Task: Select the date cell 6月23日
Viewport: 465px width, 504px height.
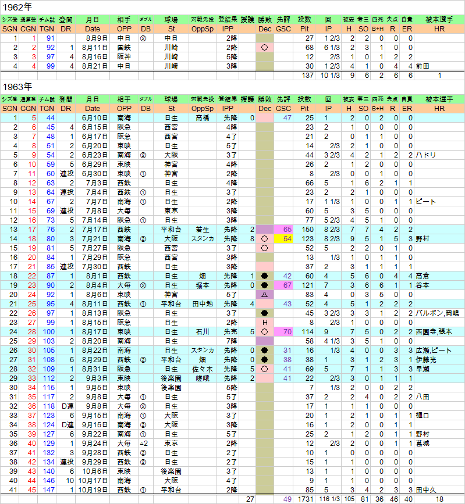Action: 93,155
